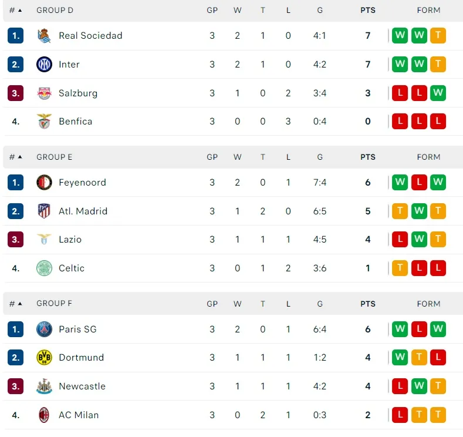Sort Group E by rank arrow
This screenshot has height=437, width=463.
[x=20, y=157]
